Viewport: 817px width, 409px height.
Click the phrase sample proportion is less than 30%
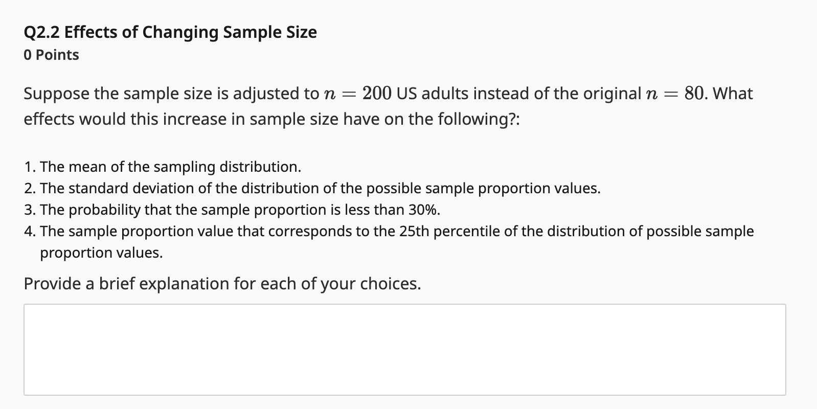pyautogui.click(x=320, y=210)
